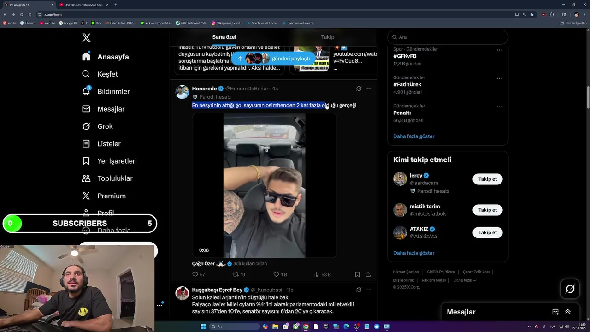
Task: Click the X logo in the sidebar
Action: (86, 38)
